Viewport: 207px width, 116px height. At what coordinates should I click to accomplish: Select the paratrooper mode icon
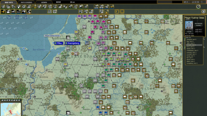coord(24,12)
